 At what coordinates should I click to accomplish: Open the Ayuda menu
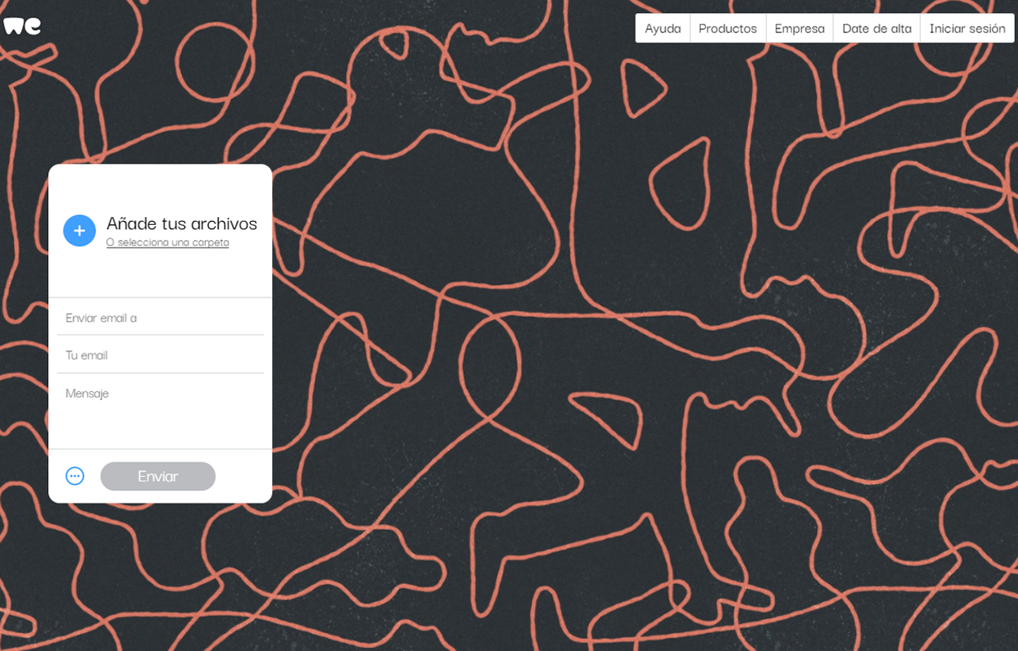663,28
